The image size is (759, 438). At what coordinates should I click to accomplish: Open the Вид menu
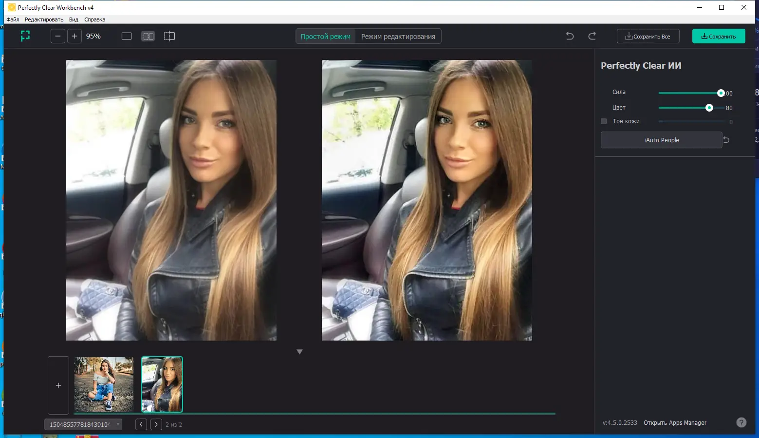[74, 19]
